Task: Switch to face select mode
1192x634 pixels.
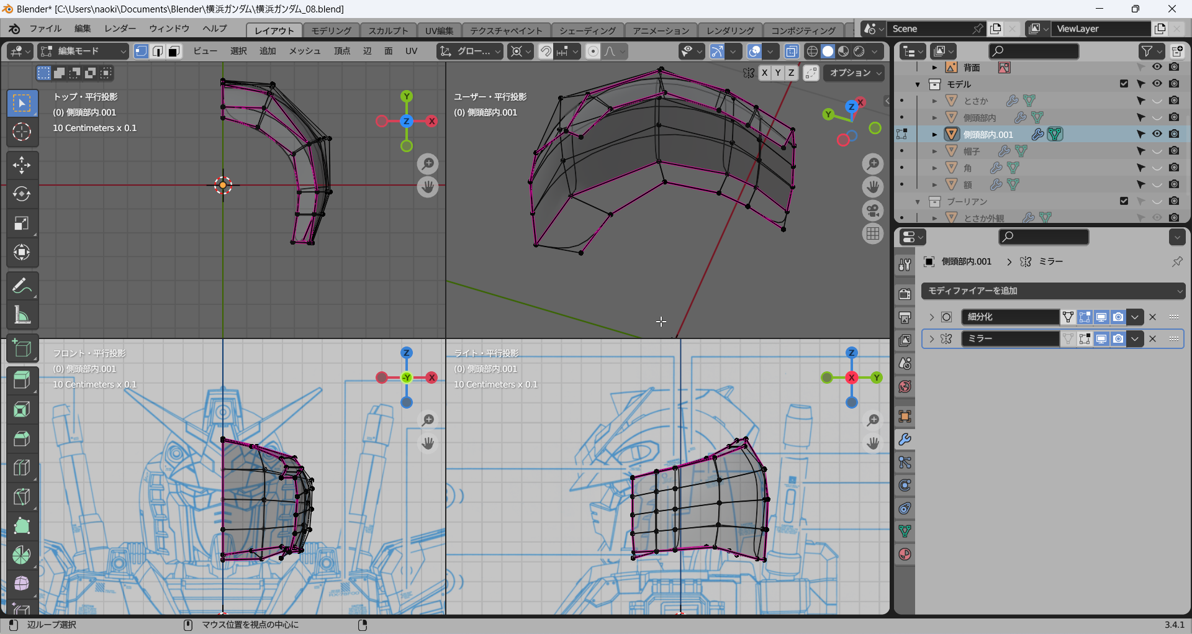Action: tap(174, 52)
